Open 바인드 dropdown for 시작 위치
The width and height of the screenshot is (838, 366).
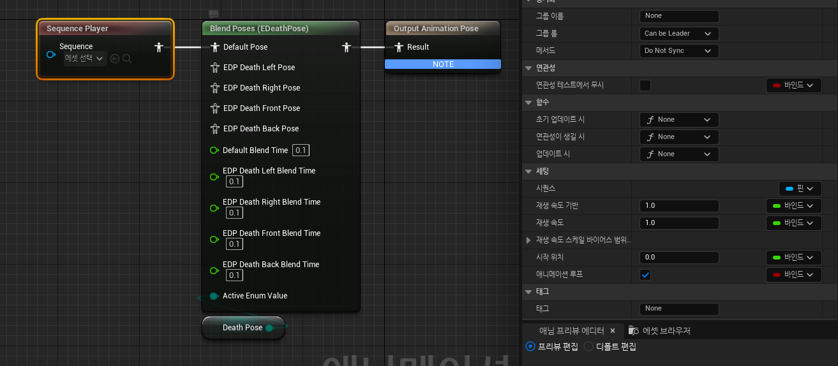click(793, 257)
